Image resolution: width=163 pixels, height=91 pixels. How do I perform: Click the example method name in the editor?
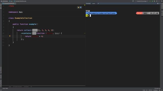pos(33,24)
